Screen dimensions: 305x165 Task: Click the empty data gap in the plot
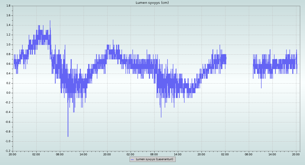click(x=239, y=76)
